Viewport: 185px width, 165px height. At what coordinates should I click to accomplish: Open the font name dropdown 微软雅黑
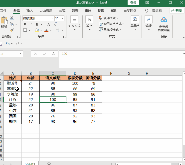pyautogui.click(x=38, y=18)
